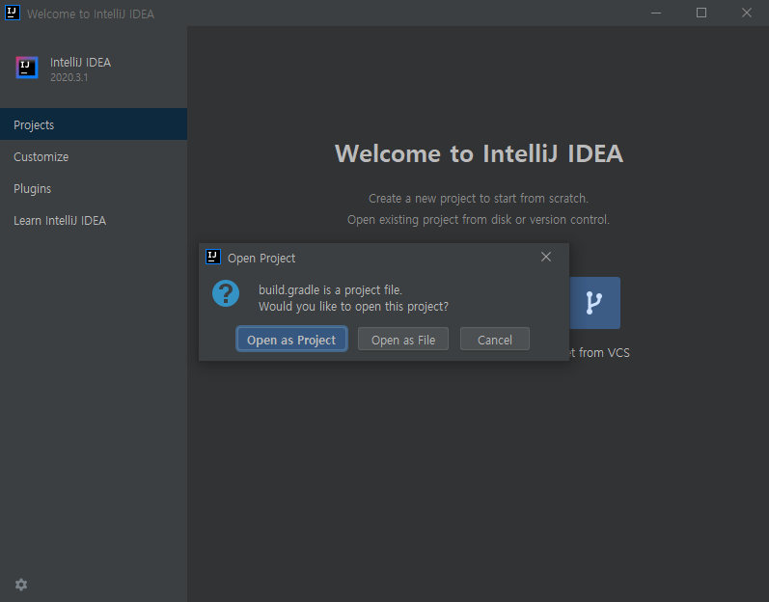Click the 'from VCS' label

click(604, 352)
